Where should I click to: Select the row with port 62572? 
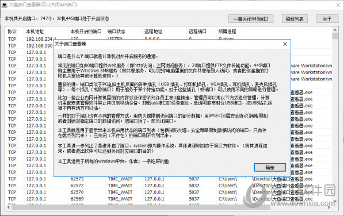pyautogui.click(x=169, y=186)
